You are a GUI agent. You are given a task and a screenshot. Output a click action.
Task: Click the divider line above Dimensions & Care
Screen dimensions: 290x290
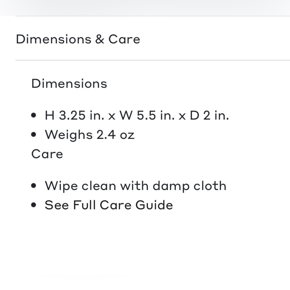[153, 16]
